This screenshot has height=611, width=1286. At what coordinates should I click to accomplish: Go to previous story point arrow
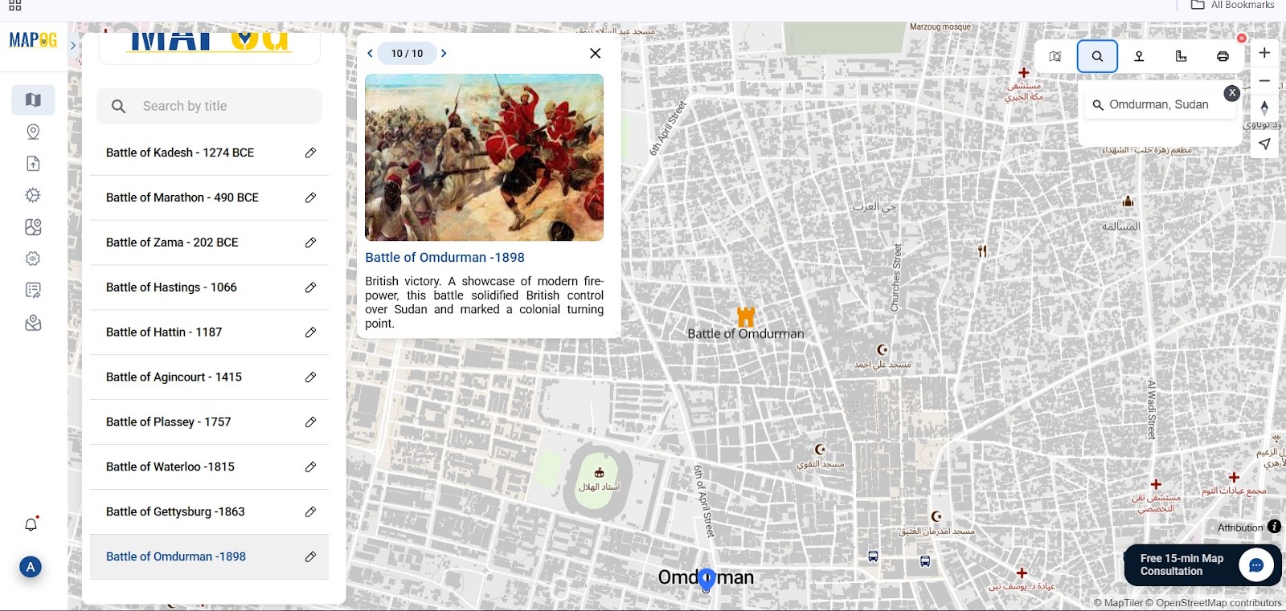370,54
